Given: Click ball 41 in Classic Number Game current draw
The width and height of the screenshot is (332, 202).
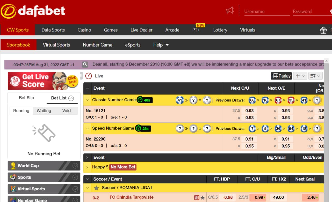Looking at the screenshot, I should click(180, 100).
